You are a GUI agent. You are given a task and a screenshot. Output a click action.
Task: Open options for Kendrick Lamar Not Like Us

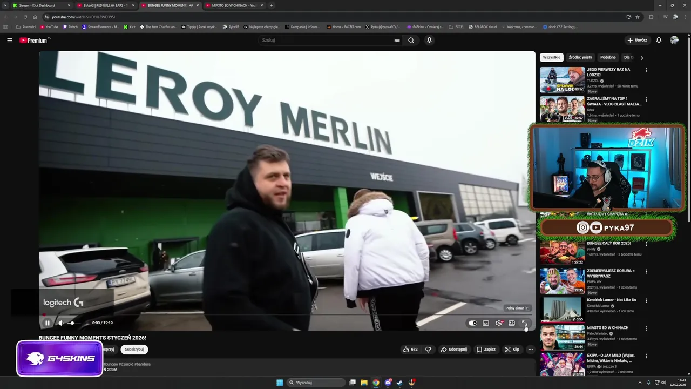(x=646, y=300)
